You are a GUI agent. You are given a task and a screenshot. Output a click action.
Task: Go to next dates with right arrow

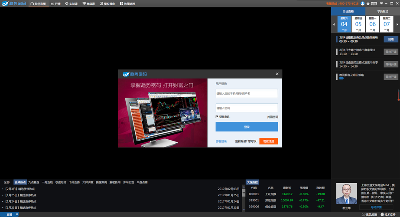[397, 24]
